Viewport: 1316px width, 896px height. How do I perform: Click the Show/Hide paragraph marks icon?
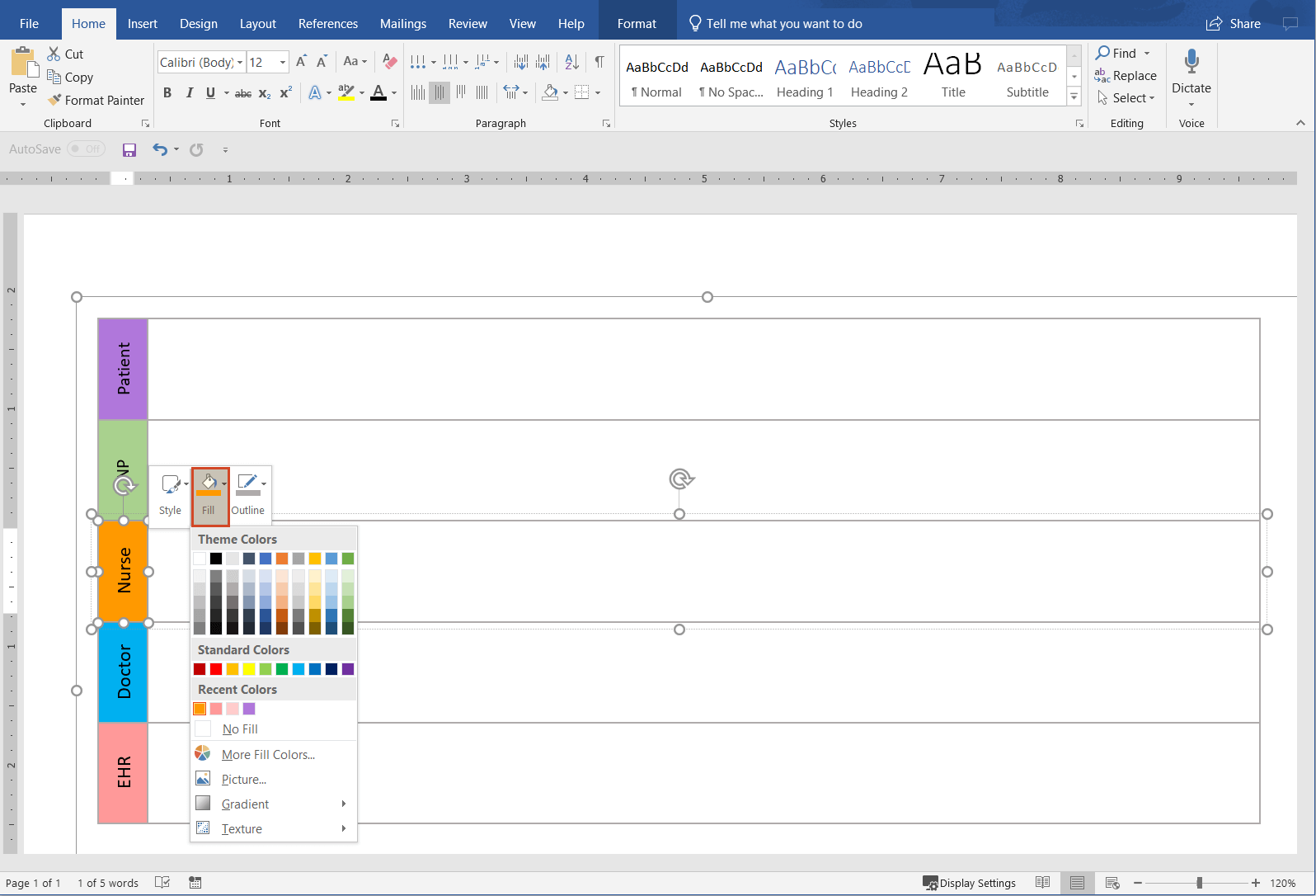(599, 62)
